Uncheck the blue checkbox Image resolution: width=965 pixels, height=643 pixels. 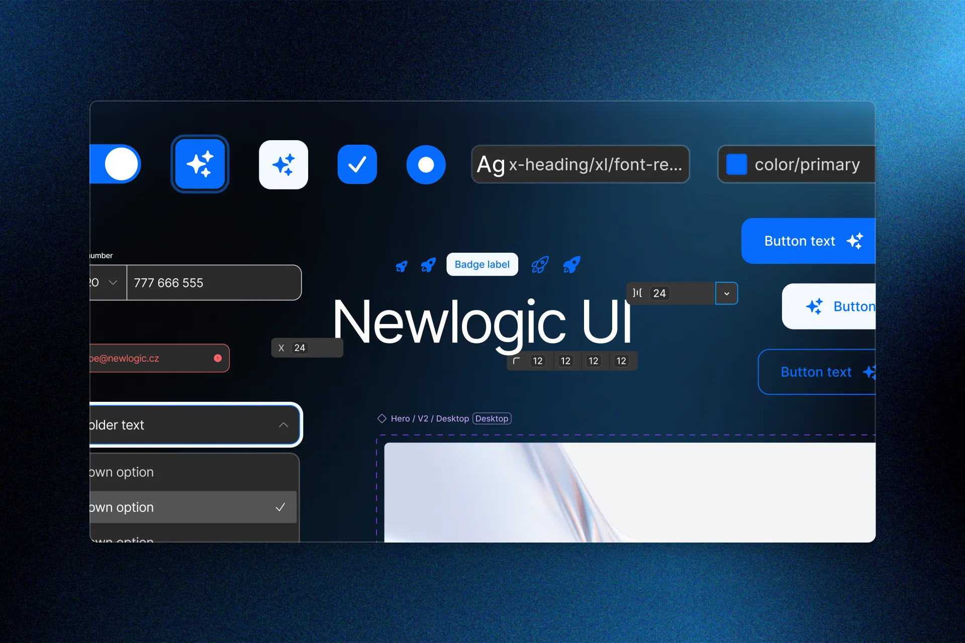357,164
